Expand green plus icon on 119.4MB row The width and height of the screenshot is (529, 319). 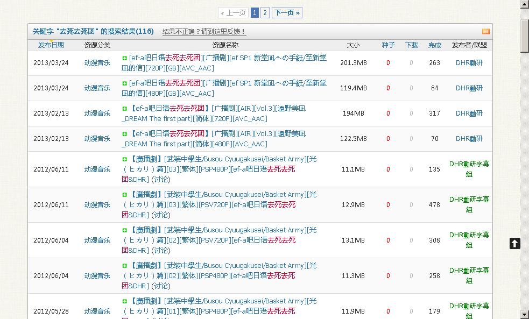click(124, 83)
